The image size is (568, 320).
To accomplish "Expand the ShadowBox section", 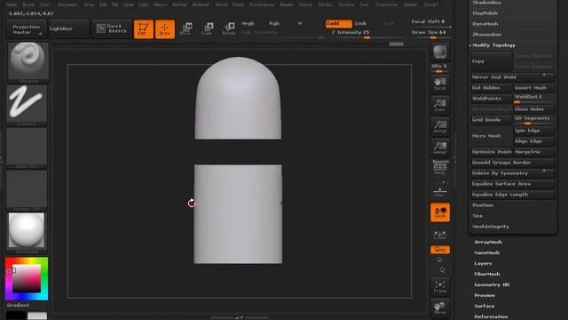I will pos(486,3).
